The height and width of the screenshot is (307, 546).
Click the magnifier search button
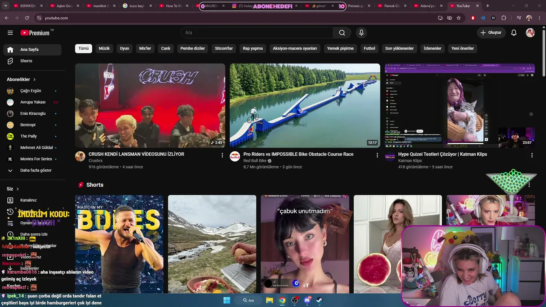[342, 33]
